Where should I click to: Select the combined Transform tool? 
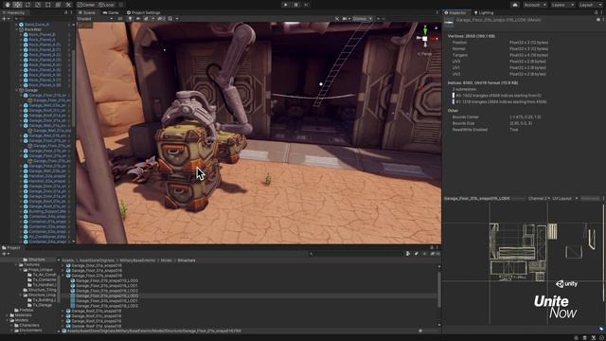[x=58, y=5]
